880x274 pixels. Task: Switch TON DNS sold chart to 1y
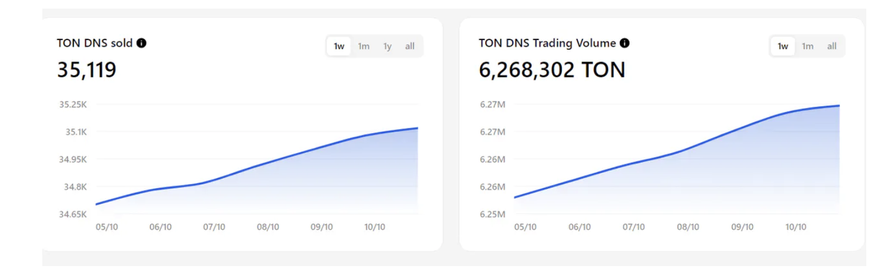tap(387, 46)
